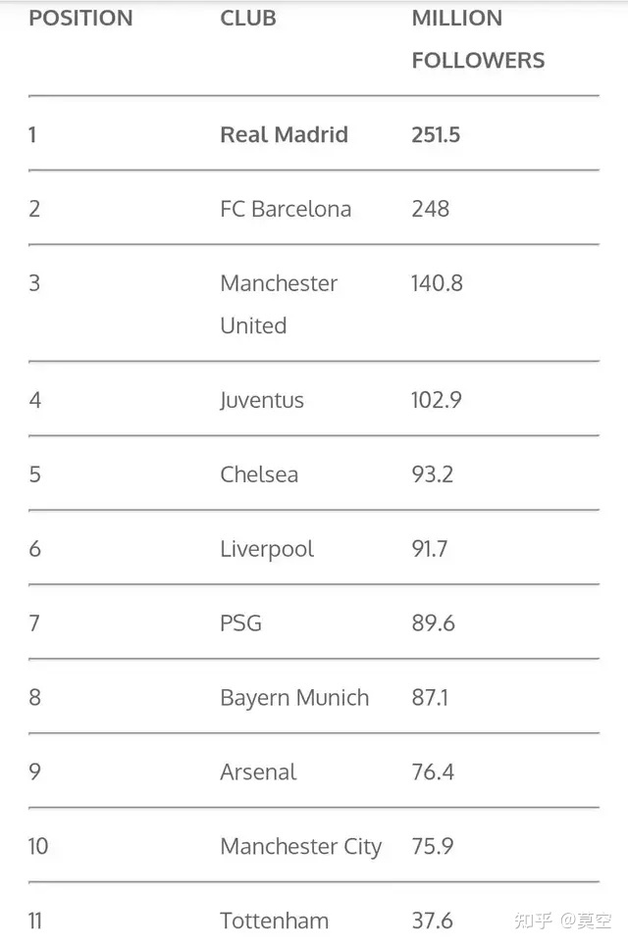
Task: Click the Tottenham club entry
Action: [x=275, y=921]
